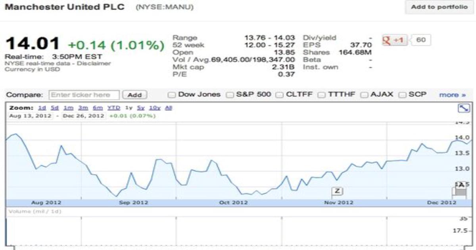The image size is (476, 250).
Task: Click the 2.31B market cap value
Action: point(284,67)
